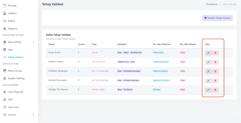Delete the Ajuan Surat row
Image resolution: width=241 pixels, height=123 pixels.
[x=215, y=53]
